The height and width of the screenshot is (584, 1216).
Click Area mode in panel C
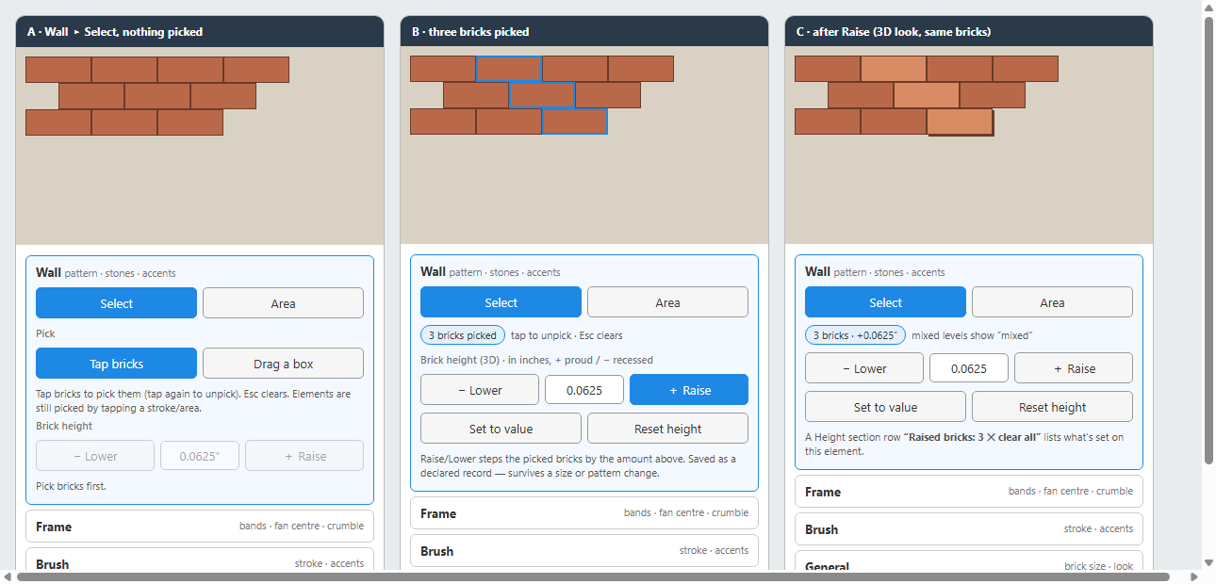[x=1052, y=302]
